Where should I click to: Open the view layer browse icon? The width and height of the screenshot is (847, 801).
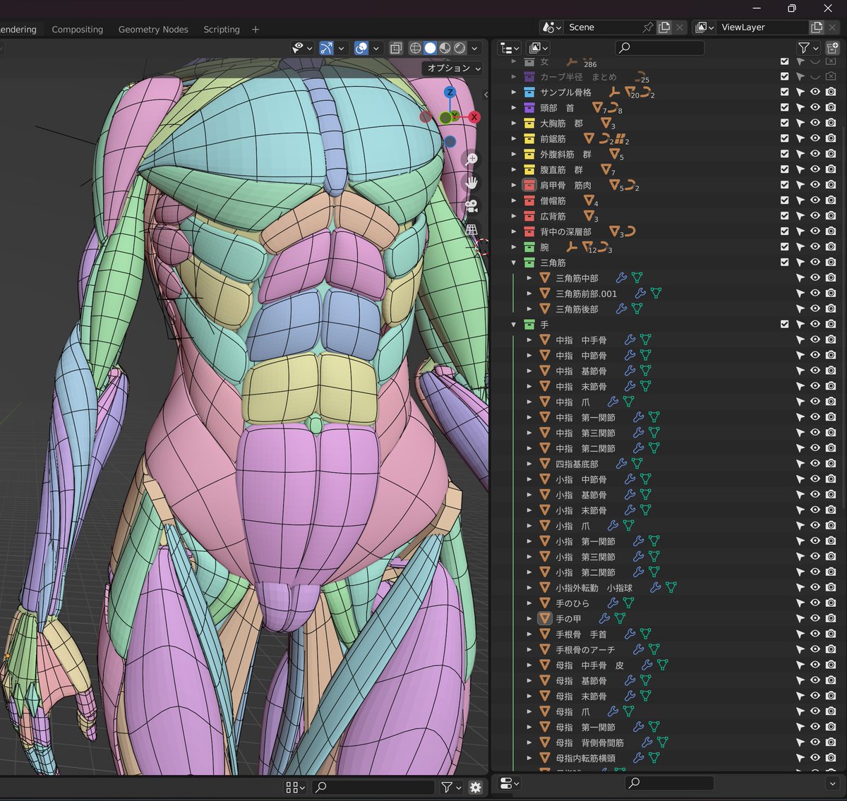point(704,27)
